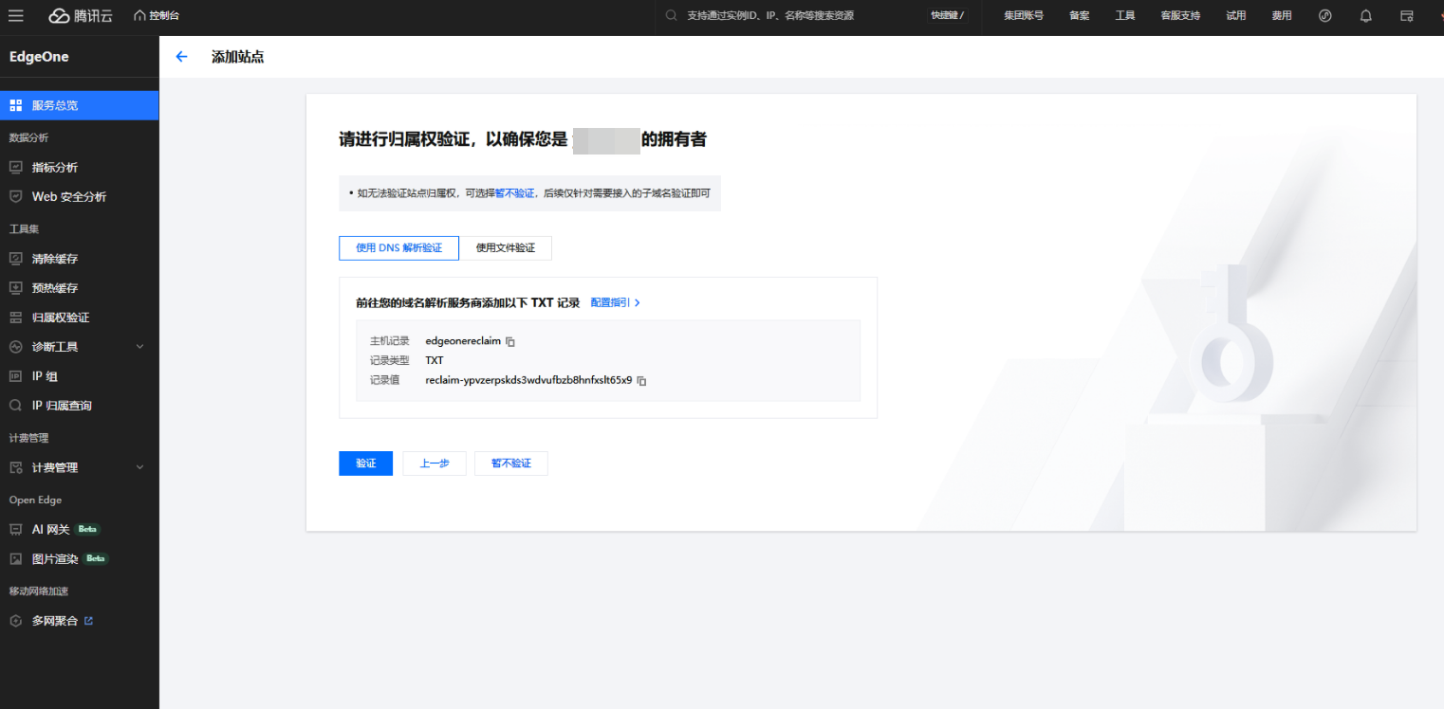Click the search magnifier icon
The width and height of the screenshot is (1444, 709).
672,15
